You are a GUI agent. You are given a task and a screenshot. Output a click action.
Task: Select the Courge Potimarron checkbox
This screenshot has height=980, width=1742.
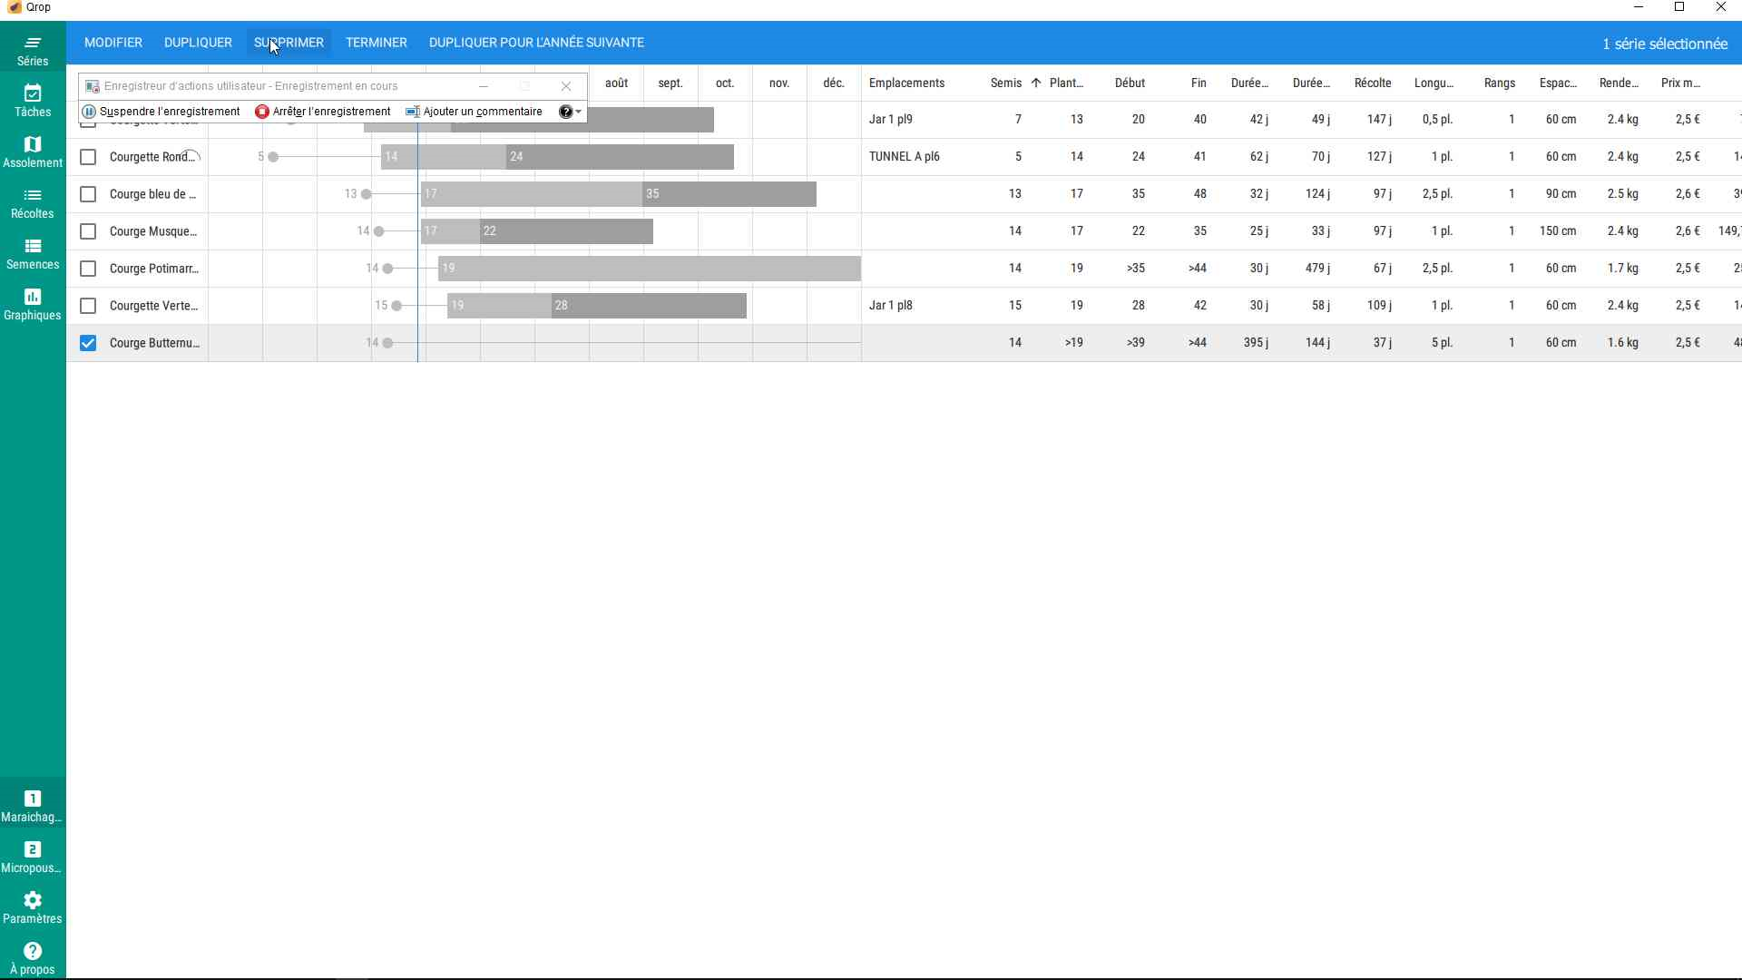88,269
